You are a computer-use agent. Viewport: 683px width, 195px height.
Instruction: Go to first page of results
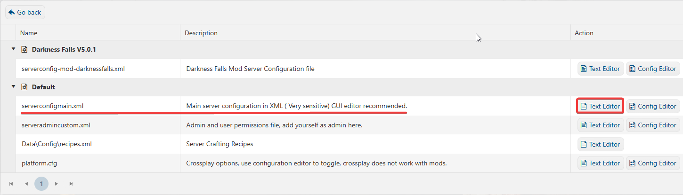click(x=11, y=184)
